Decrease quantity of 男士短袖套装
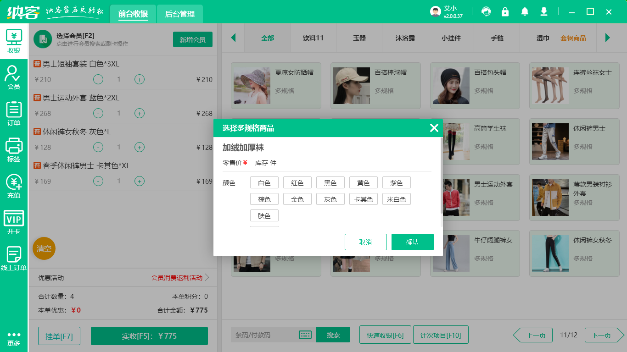627x352 pixels. pos(98,79)
